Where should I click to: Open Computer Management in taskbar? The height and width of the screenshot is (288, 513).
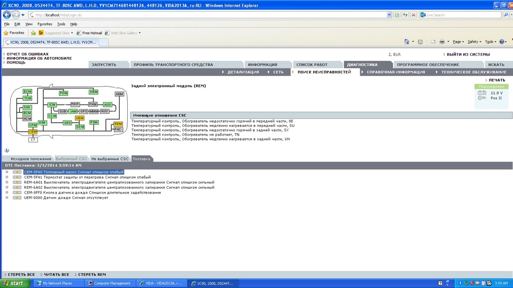110,283
